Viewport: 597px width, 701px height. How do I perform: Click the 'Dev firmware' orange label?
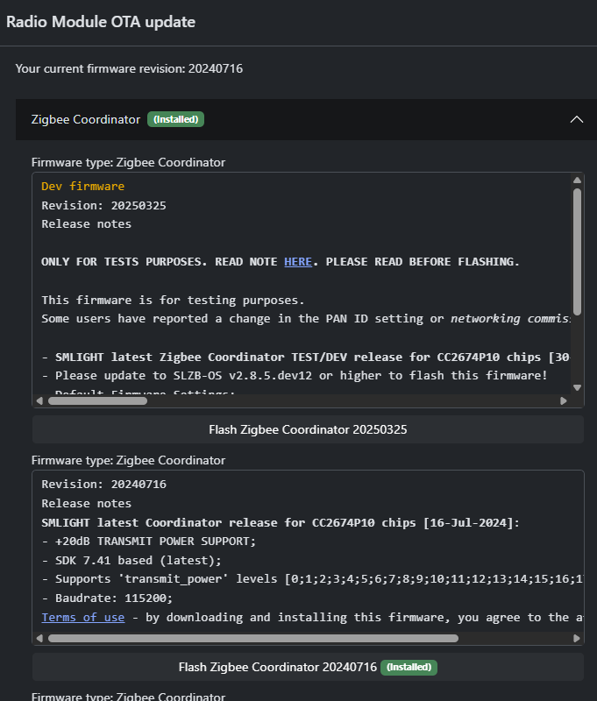click(x=82, y=186)
